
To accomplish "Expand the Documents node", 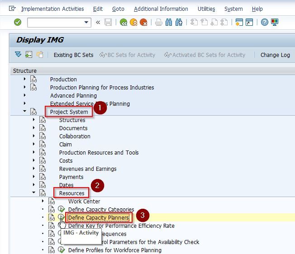I will point(33,128).
